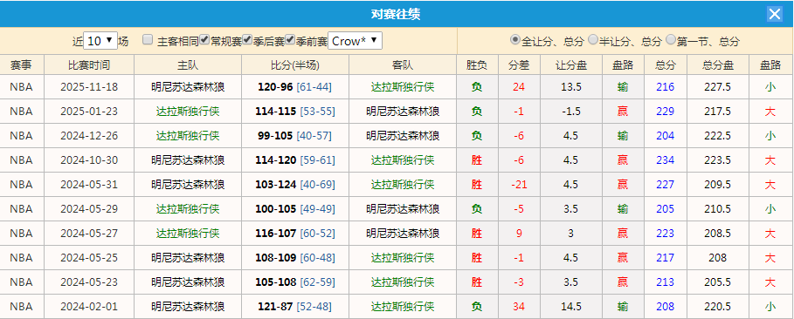This screenshot has height=319, width=794.
Task: Open the 116-107 [60-52] score link
Action: tap(295, 233)
